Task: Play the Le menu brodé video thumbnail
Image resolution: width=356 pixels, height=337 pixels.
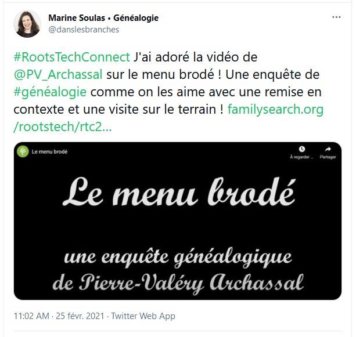Action: coord(178,221)
